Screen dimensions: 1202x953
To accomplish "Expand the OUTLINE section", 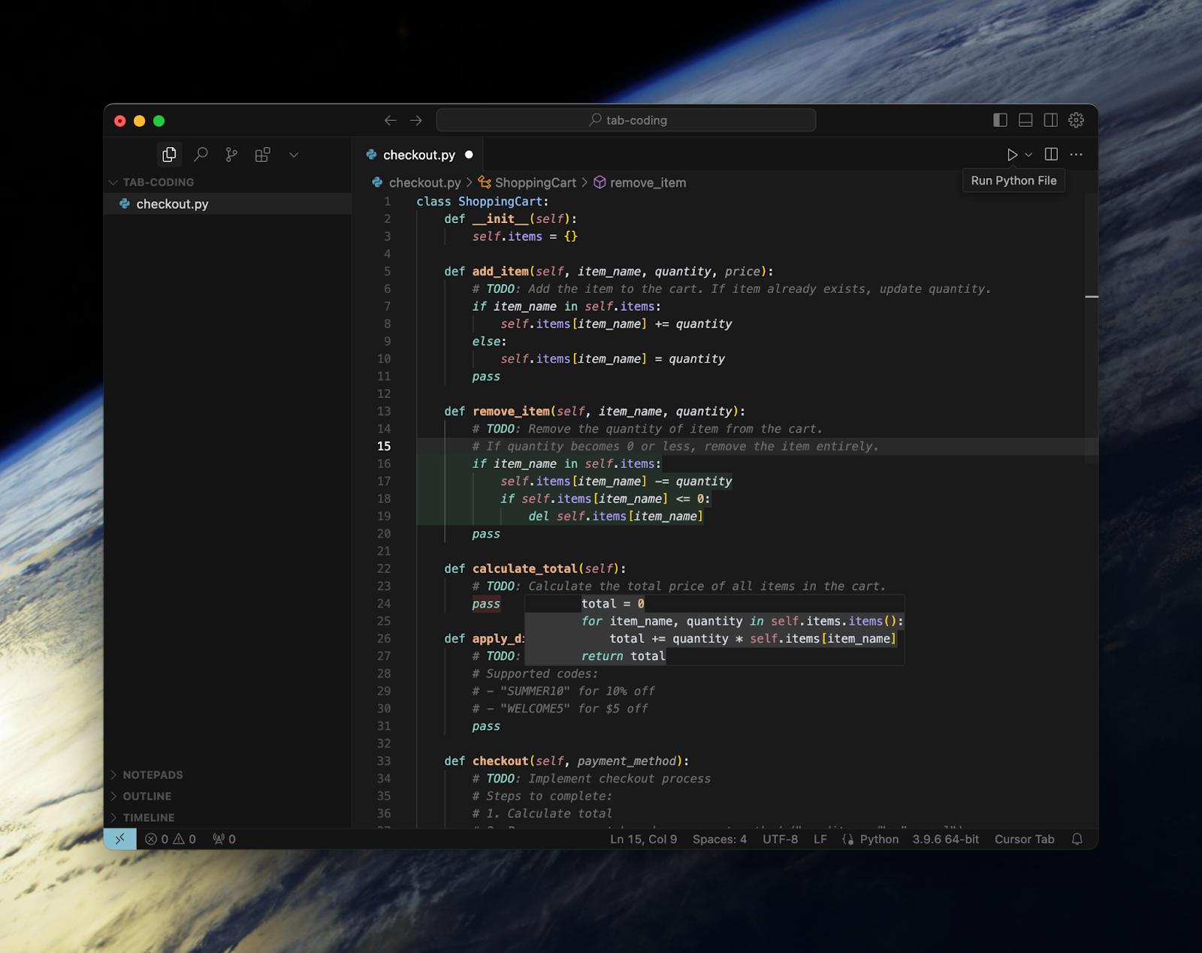I will (146, 796).
